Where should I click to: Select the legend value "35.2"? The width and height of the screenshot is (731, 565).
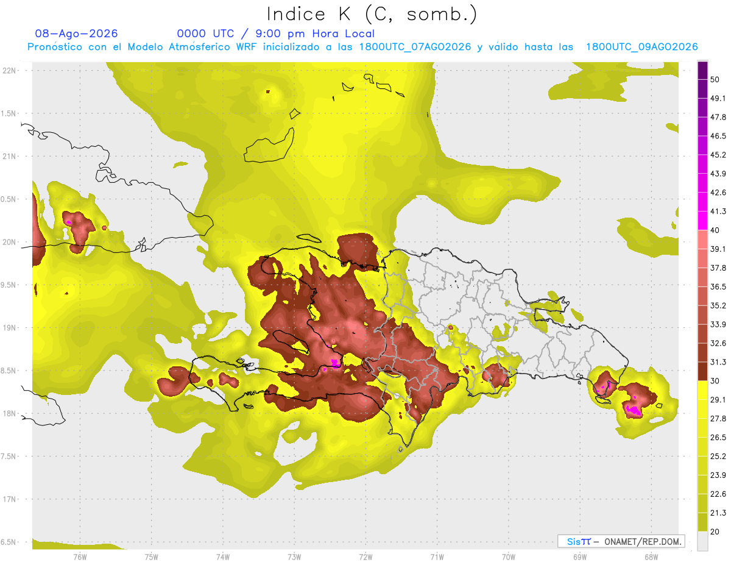pos(718,305)
